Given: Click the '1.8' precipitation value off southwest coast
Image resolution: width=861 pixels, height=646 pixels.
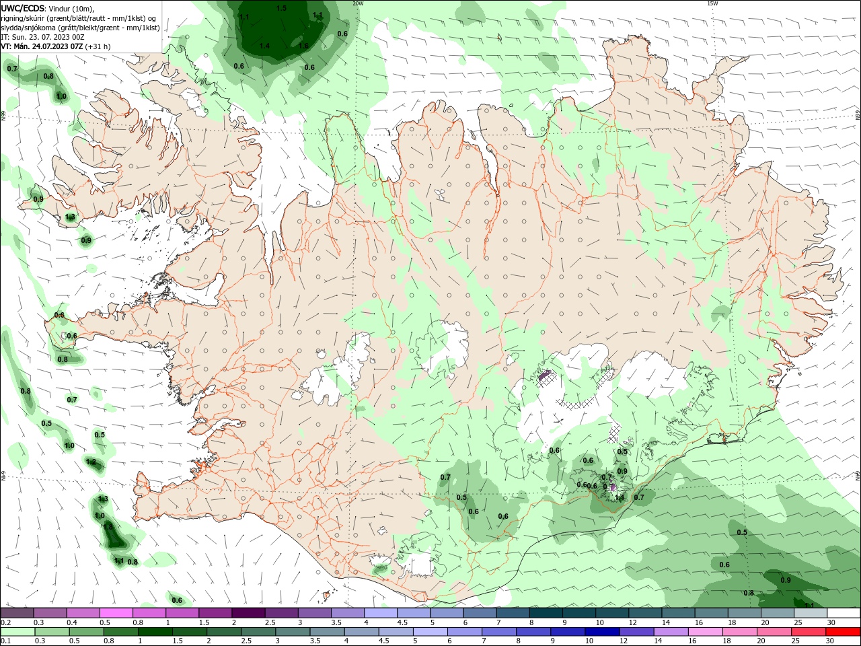Looking at the screenshot, I should point(108,527).
